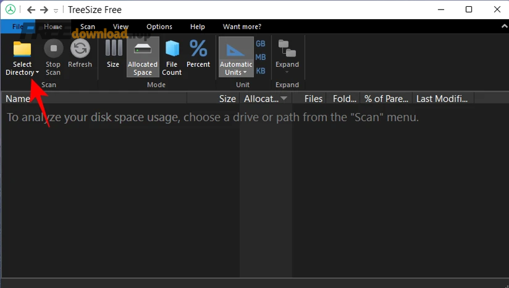This screenshot has height=288, width=509.
Task: Sort by % of Parent column header
Action: click(386, 98)
